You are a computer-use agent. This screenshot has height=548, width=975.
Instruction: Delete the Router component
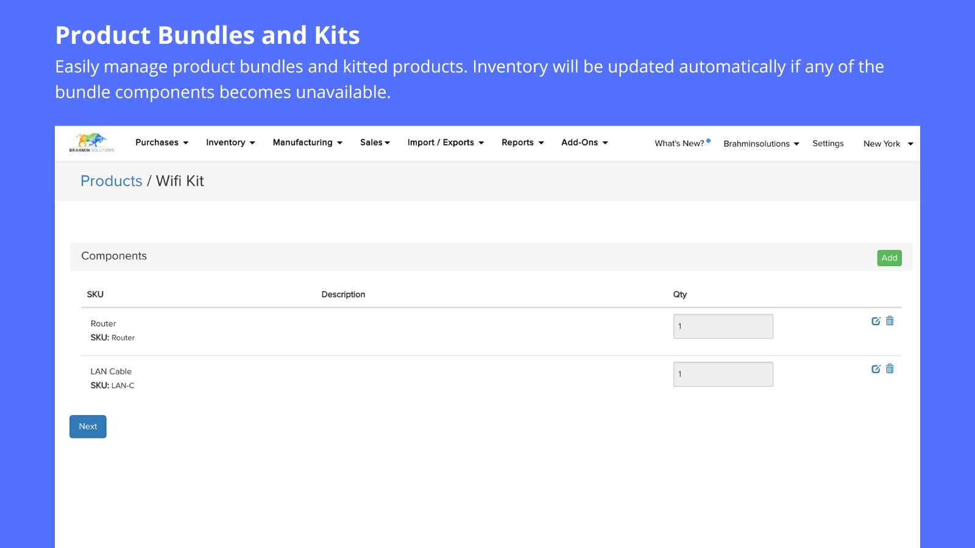(890, 321)
